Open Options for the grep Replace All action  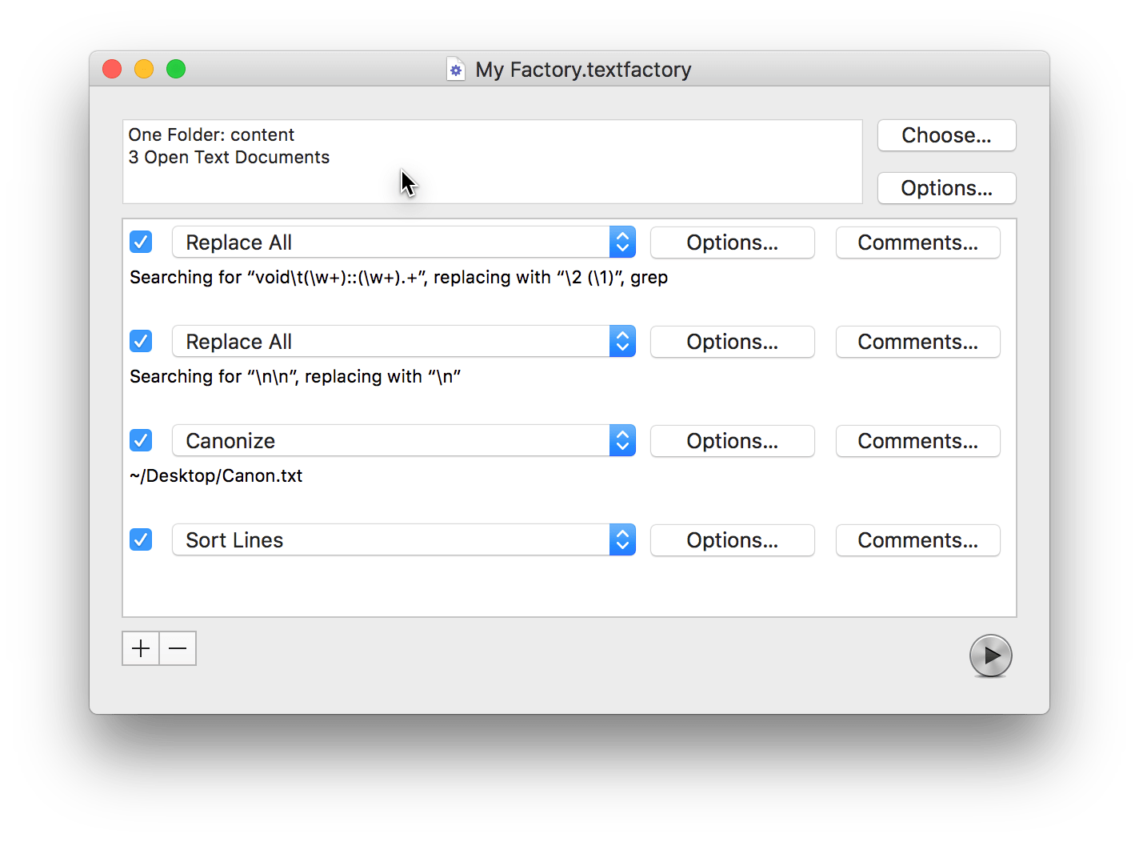click(732, 243)
